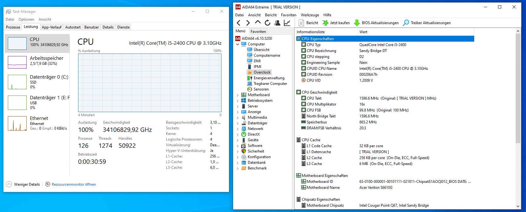Click the AIDA64 user-manage toolbar icon
The image size is (526, 212).
(x=277, y=23)
